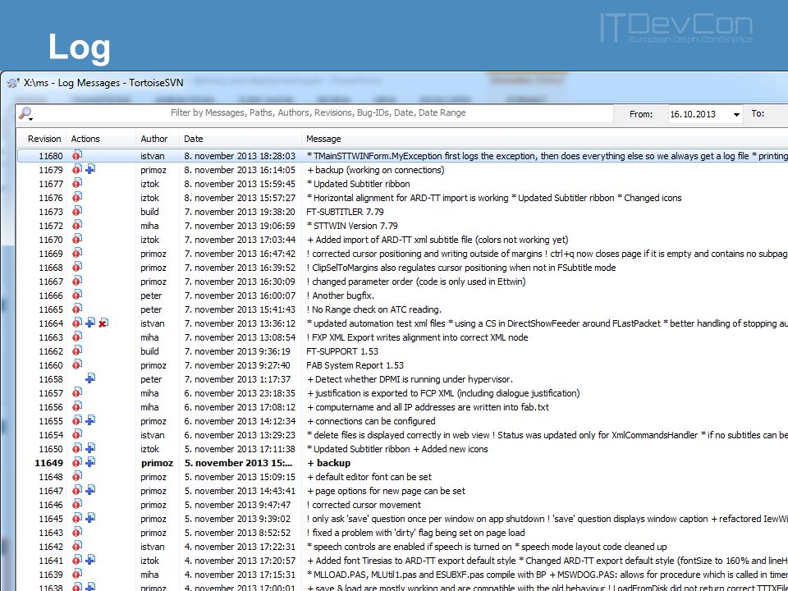Image resolution: width=788 pixels, height=591 pixels.
Task: Select the row '+ default editor font can be set'
Action: [x=402, y=477]
